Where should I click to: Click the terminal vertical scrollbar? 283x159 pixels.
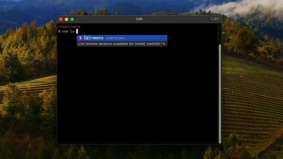(220, 94)
